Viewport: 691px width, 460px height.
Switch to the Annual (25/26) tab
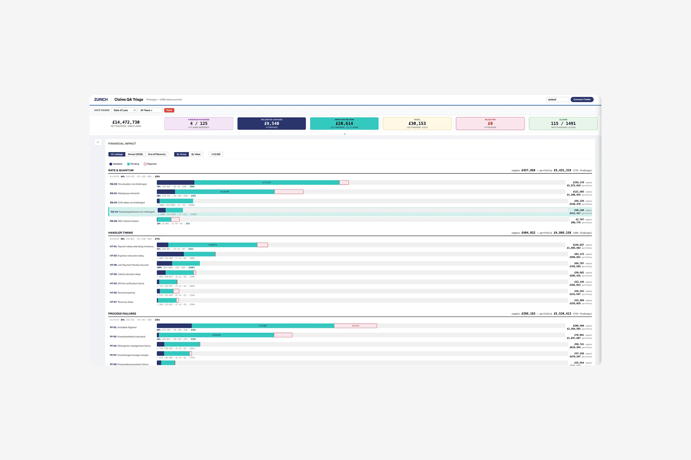click(135, 154)
